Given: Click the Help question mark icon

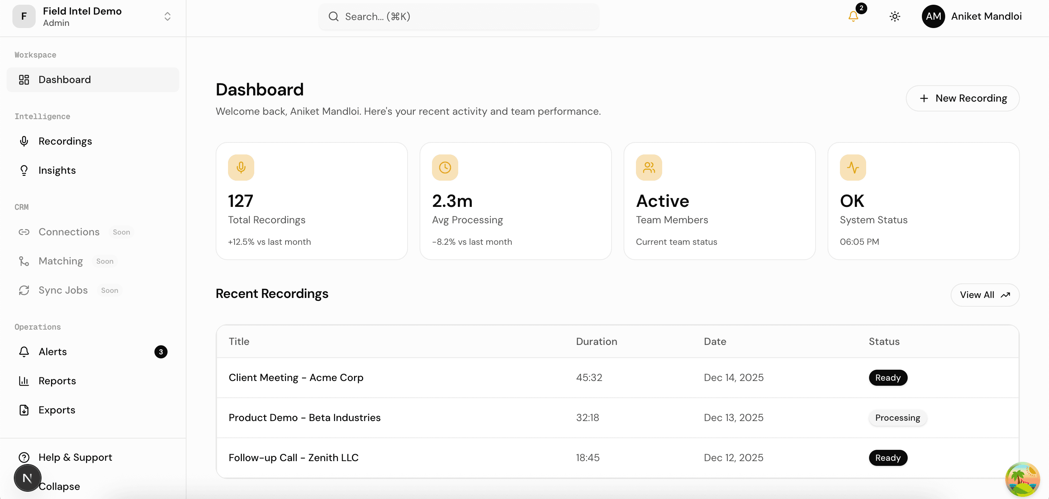Looking at the screenshot, I should pyautogui.click(x=24, y=457).
